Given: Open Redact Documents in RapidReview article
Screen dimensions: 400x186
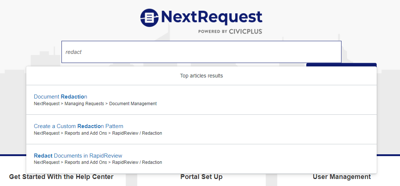Looking at the screenshot, I should pos(78,155).
